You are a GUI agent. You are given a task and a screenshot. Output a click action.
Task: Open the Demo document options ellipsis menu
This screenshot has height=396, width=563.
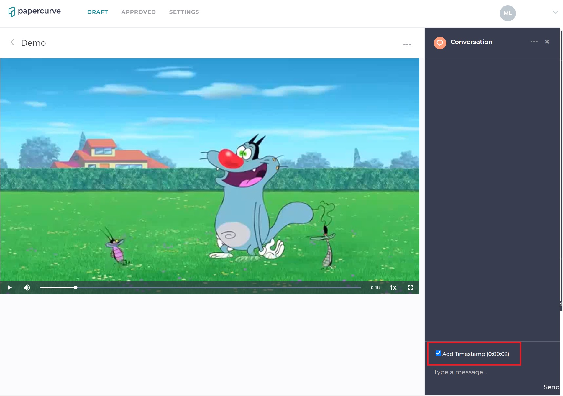407,44
